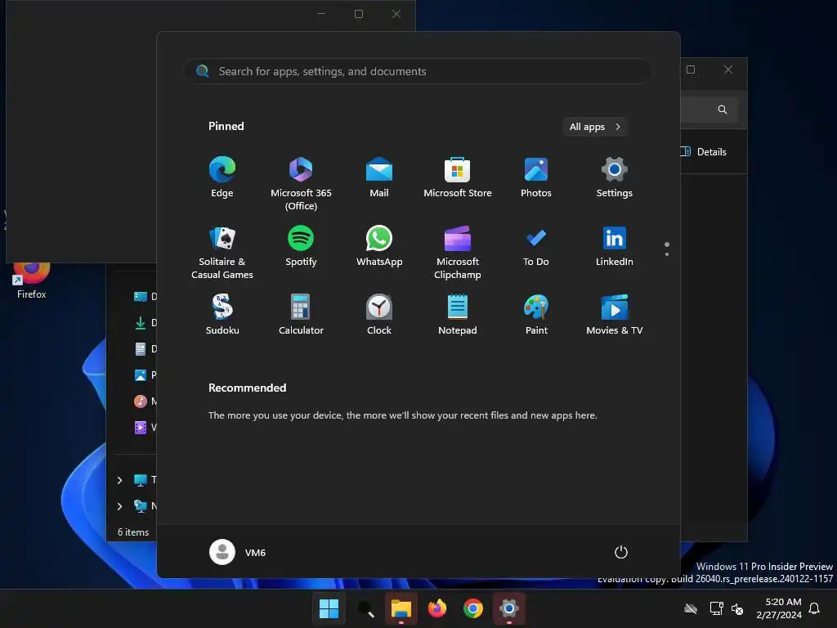Expand Network node in File Explorer
This screenshot has width=837, height=628.
coord(119,506)
